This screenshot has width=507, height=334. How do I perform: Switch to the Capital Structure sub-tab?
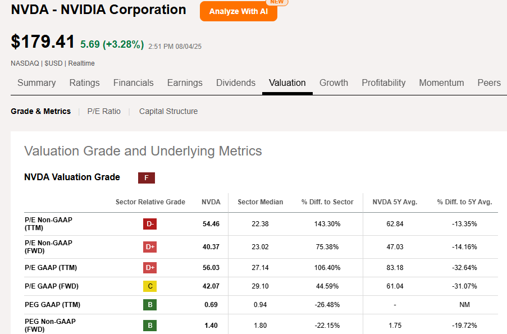[x=168, y=111]
